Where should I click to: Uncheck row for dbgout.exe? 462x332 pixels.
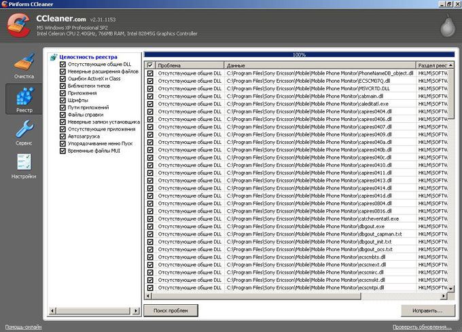150,226
